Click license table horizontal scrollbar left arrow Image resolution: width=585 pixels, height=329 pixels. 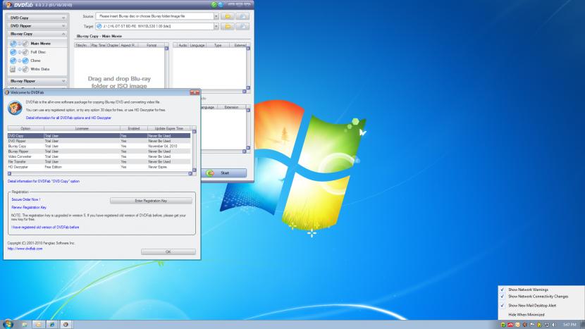(9, 173)
